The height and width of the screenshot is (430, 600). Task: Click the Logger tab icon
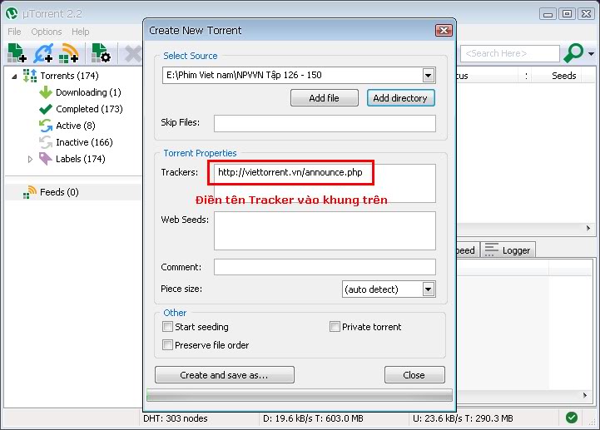coord(491,250)
